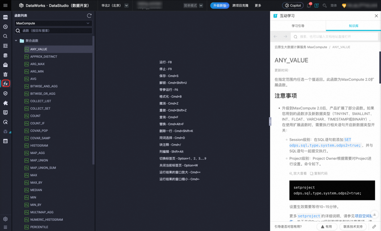Click the 升级新版 button
Viewport: 381px width, 231px height.
220,6
